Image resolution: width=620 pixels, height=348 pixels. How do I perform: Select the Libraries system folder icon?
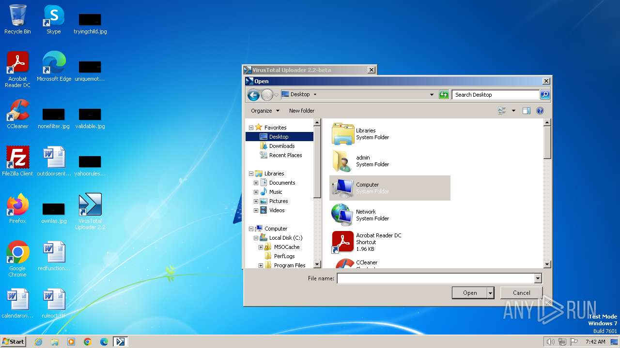coord(343,134)
